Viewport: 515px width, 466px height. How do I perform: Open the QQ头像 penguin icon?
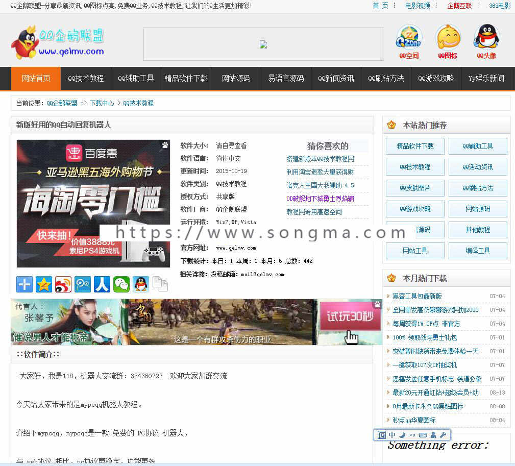click(486, 41)
